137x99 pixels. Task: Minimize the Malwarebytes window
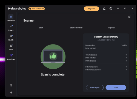point(118,8)
